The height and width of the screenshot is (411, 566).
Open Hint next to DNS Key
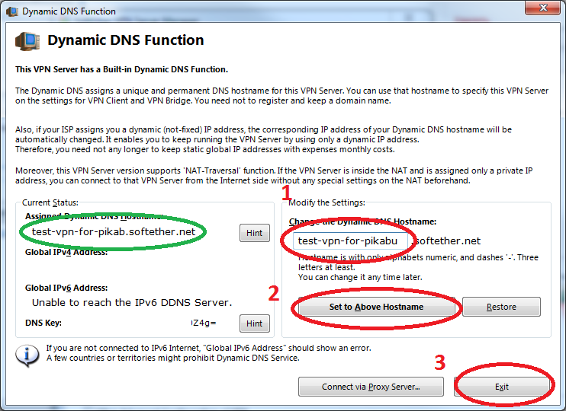tap(255, 323)
